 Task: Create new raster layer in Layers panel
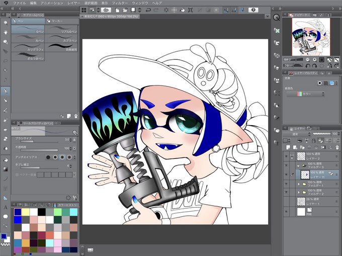pyautogui.click(x=288, y=147)
